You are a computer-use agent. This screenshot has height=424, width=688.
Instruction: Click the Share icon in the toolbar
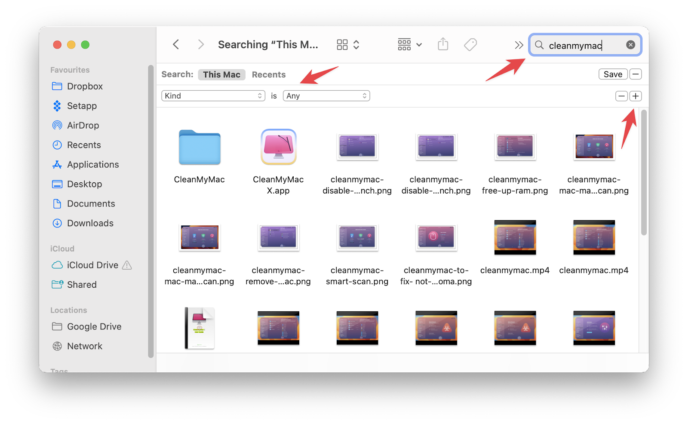coord(443,44)
